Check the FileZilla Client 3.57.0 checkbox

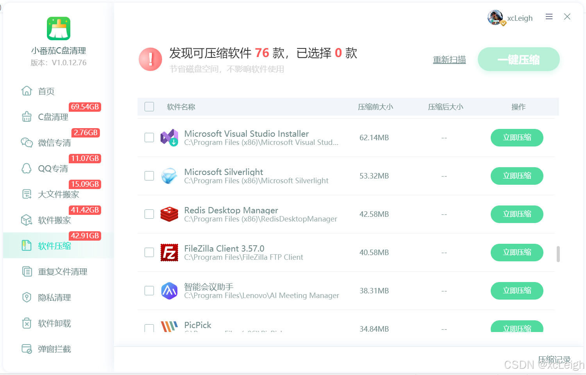point(149,252)
